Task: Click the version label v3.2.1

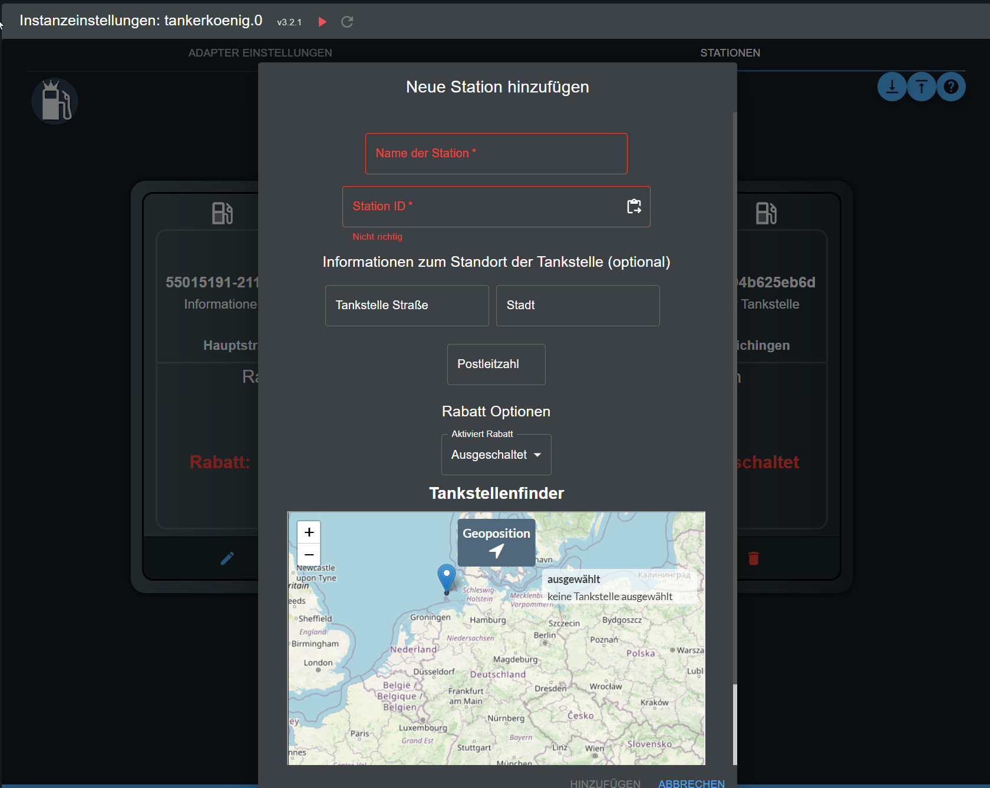Action: (x=289, y=22)
